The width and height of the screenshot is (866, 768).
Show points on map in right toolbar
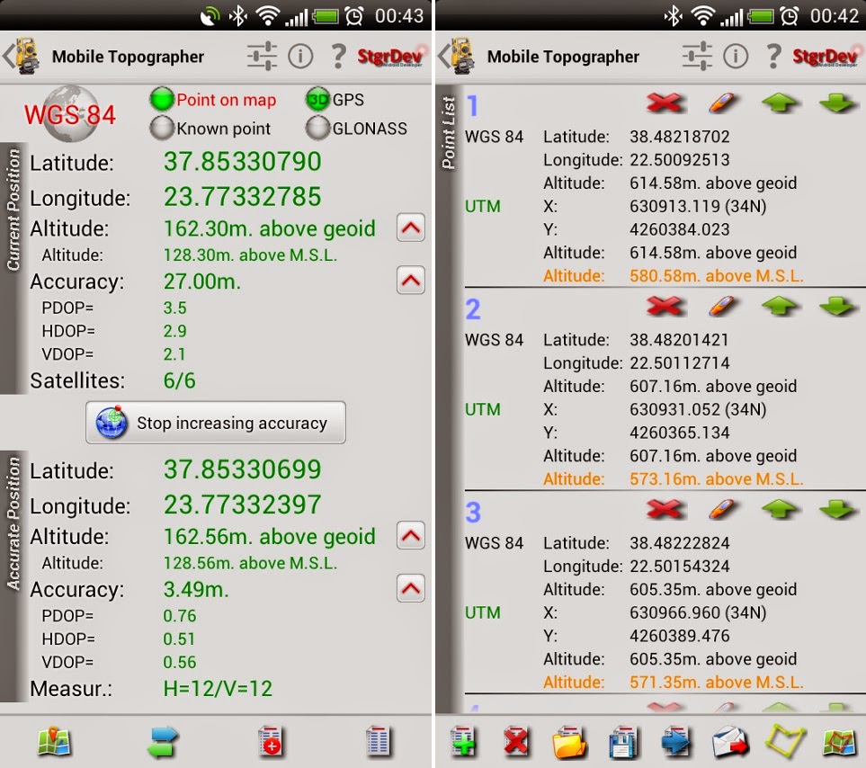839,742
